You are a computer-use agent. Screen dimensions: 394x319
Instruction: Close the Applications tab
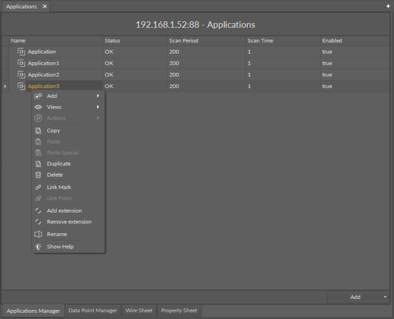(x=44, y=7)
